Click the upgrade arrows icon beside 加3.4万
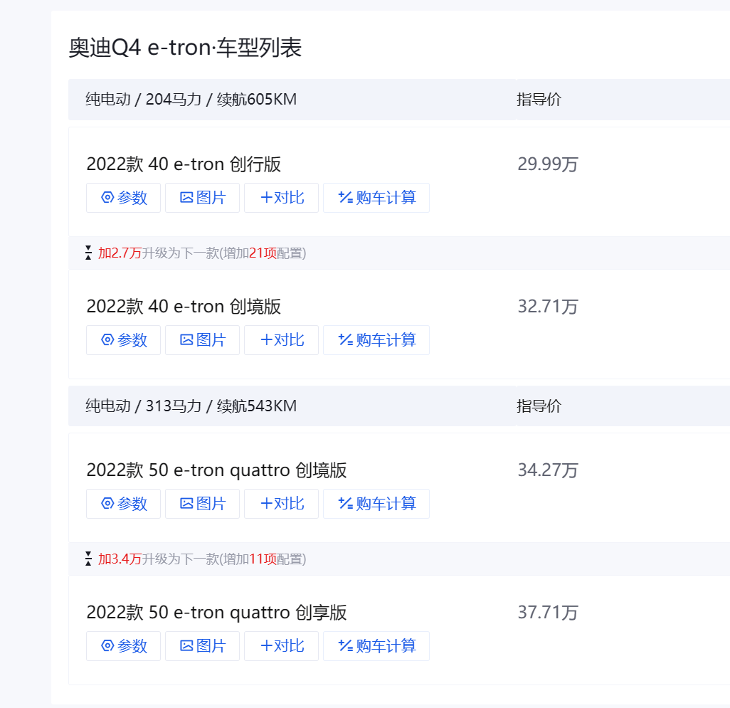The image size is (730, 708). [x=88, y=559]
